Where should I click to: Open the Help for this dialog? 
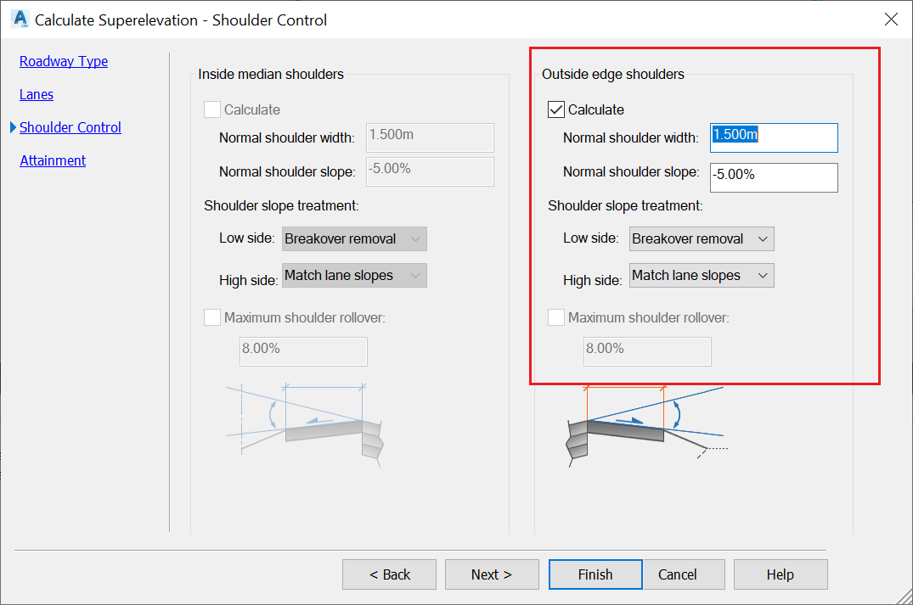pos(781,574)
